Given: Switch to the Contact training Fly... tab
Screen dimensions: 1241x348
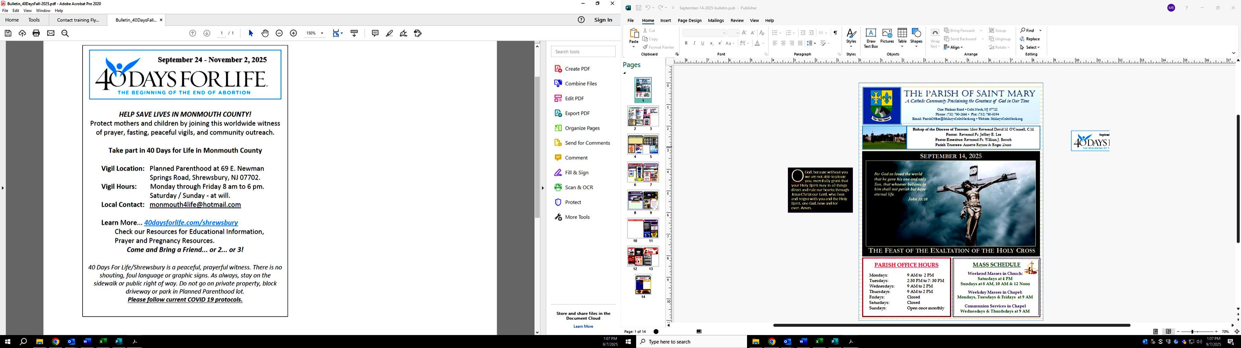Looking at the screenshot, I should pos(78,20).
